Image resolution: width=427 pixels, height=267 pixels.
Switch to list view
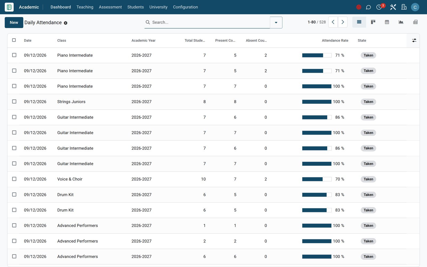359,22
